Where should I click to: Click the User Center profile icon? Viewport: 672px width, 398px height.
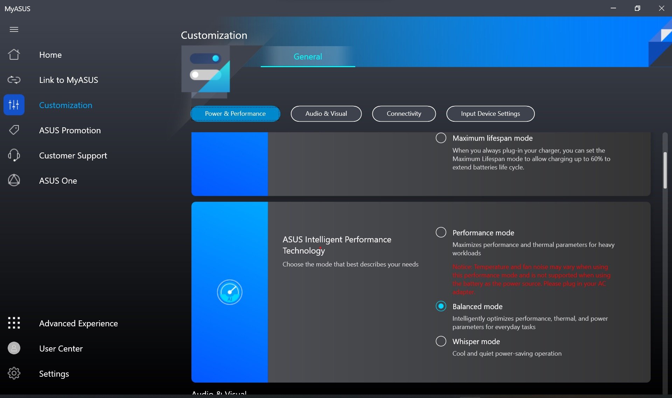[14, 348]
